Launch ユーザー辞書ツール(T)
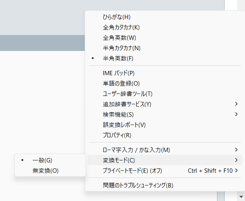245x201 pixels. (127, 94)
